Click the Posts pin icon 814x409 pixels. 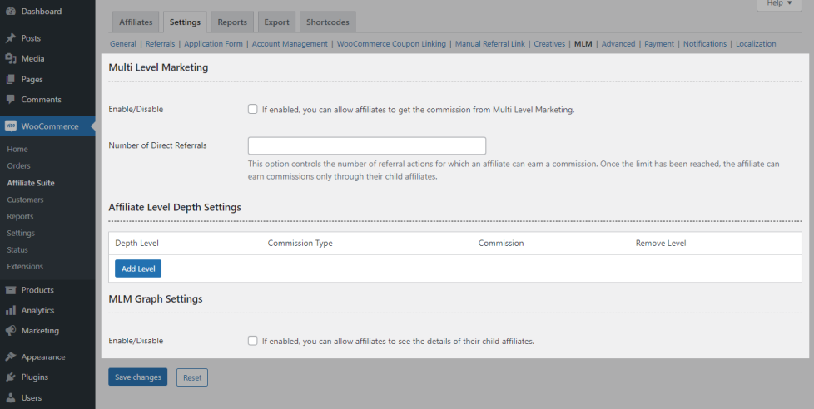[11, 38]
